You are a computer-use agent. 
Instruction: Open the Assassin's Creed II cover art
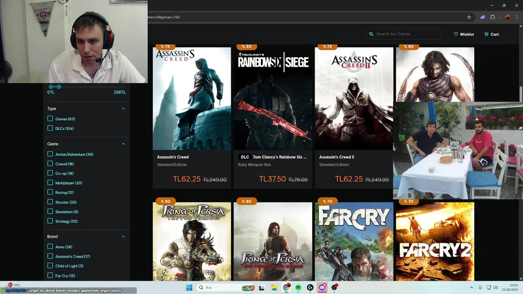click(x=354, y=98)
